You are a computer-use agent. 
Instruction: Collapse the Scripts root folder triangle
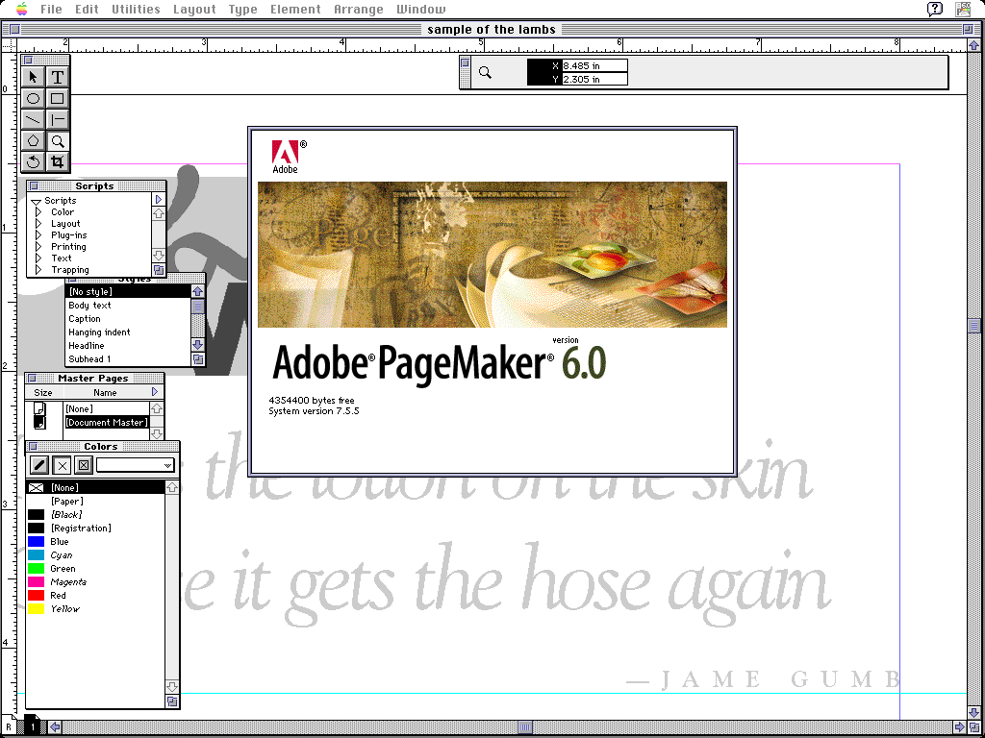tap(36, 202)
